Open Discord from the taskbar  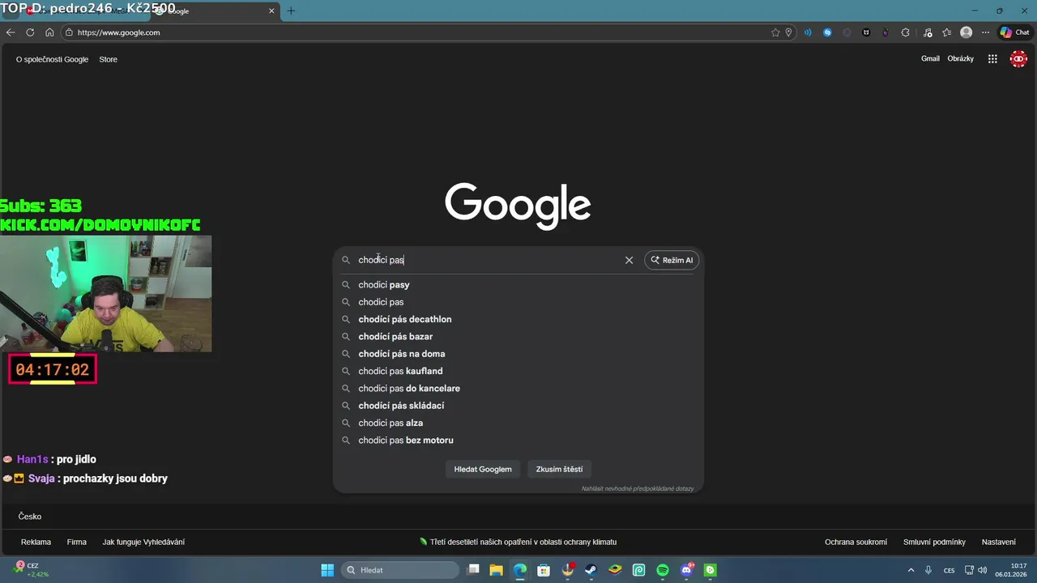pos(687,570)
